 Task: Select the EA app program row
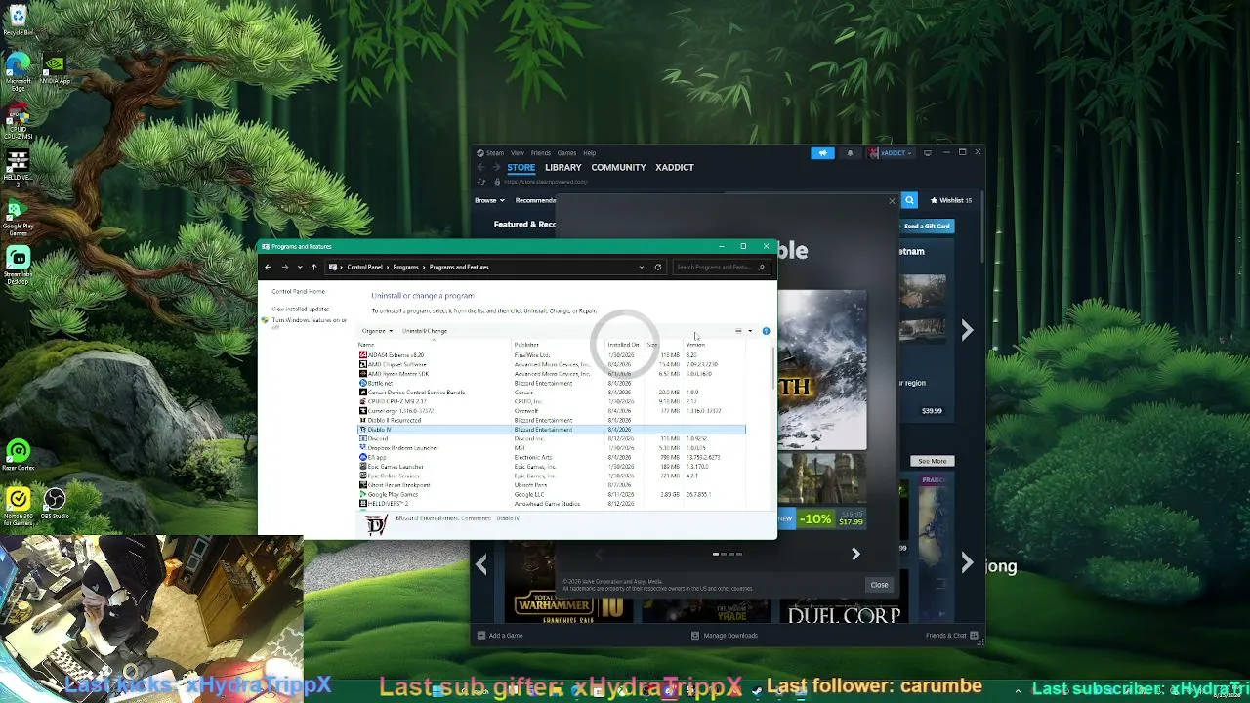(x=552, y=458)
